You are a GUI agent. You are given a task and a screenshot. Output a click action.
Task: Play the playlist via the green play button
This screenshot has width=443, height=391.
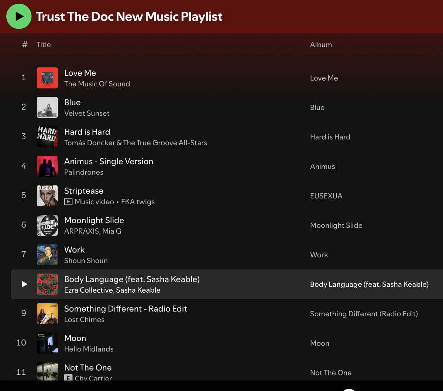point(18,17)
